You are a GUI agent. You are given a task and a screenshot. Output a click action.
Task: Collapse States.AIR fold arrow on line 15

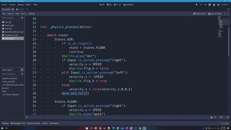coord(38,39)
